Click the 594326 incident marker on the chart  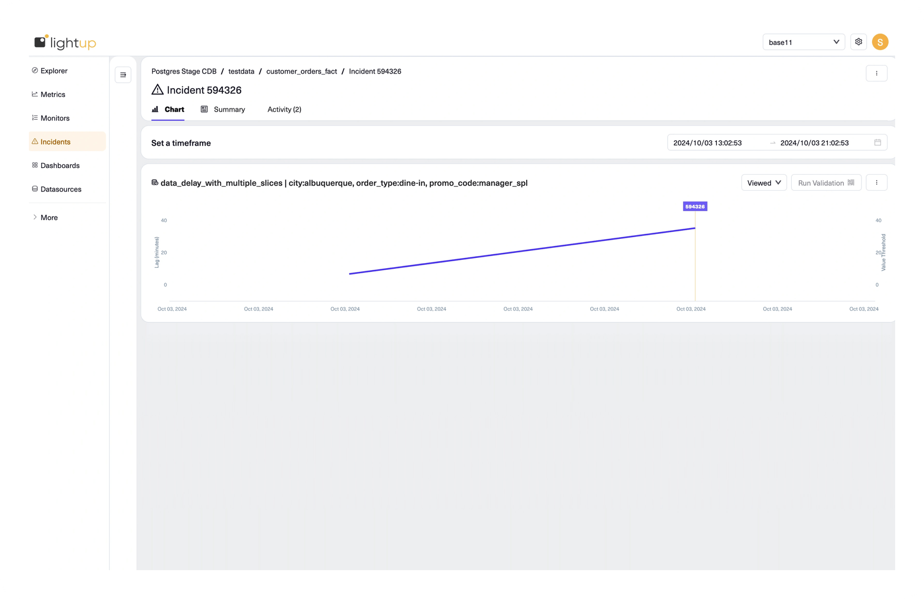click(x=695, y=207)
